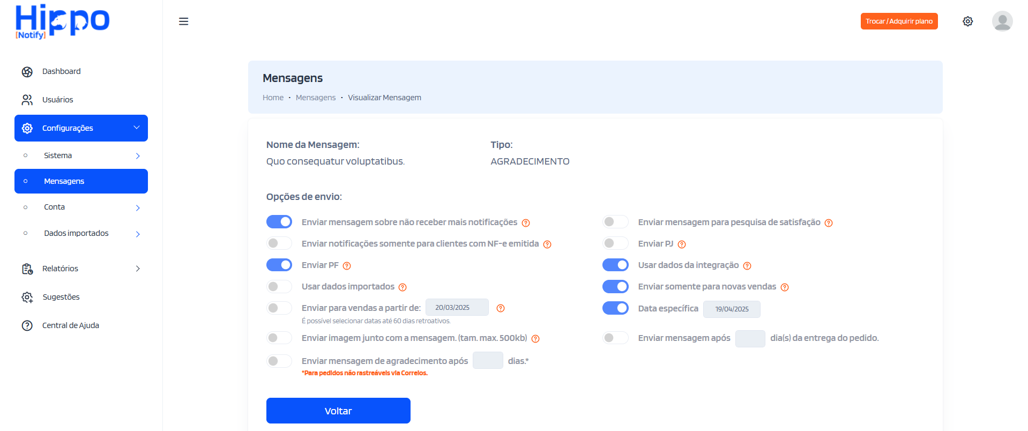Click the Hippo Notify logo
Image resolution: width=1028 pixels, height=431 pixels.
[x=62, y=22]
